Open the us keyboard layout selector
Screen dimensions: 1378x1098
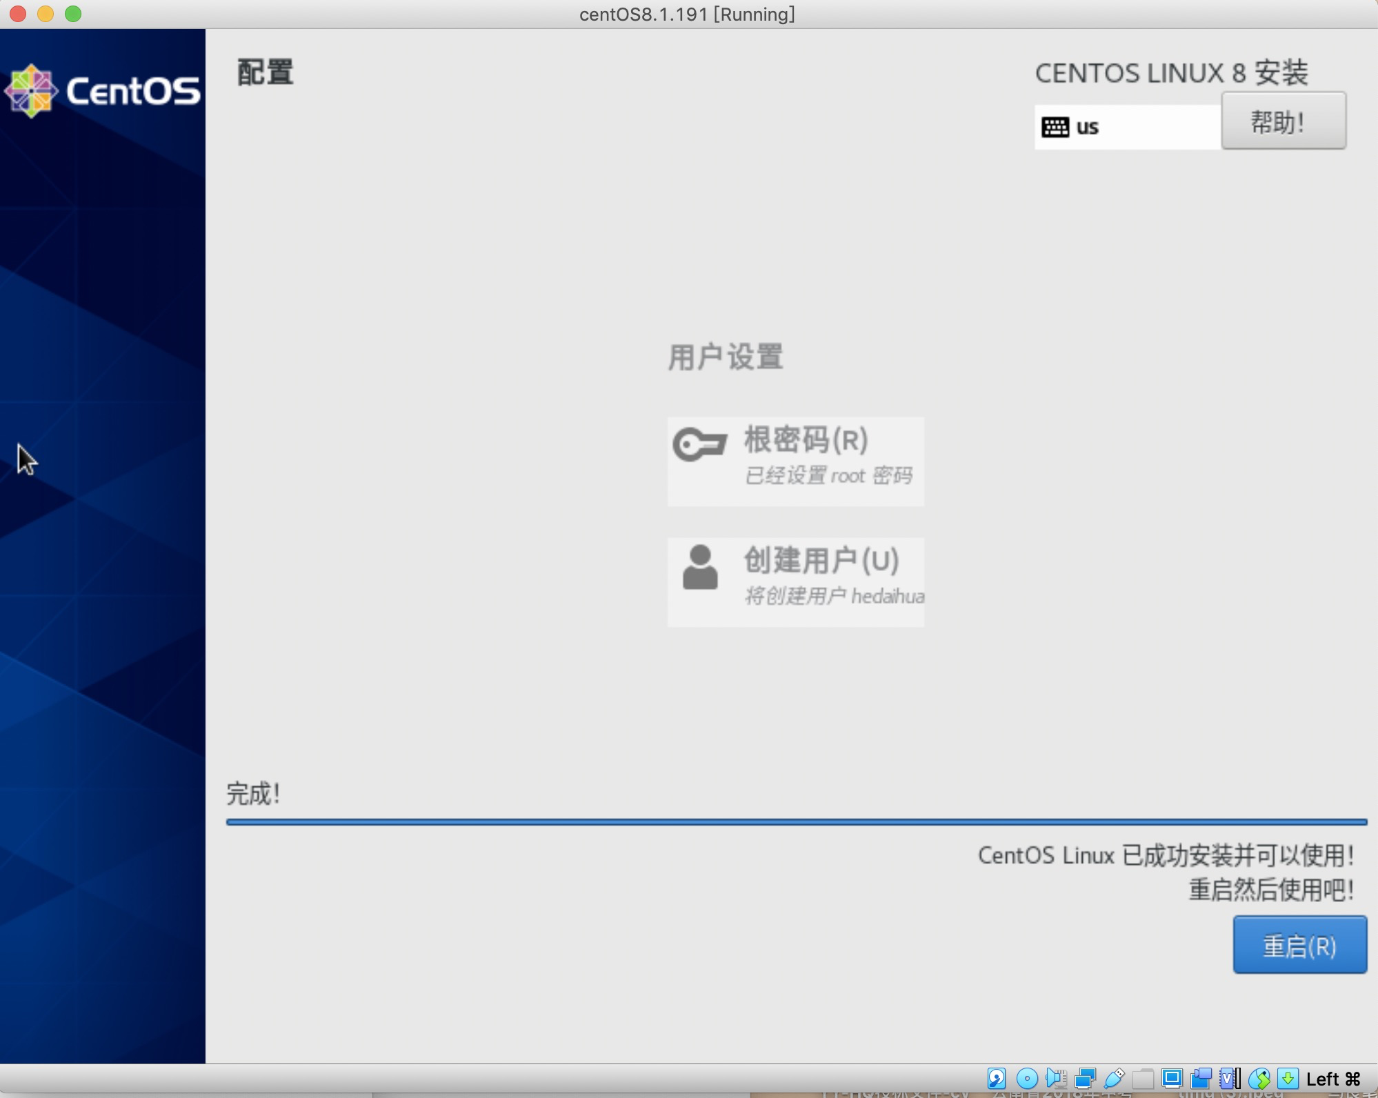1127,127
